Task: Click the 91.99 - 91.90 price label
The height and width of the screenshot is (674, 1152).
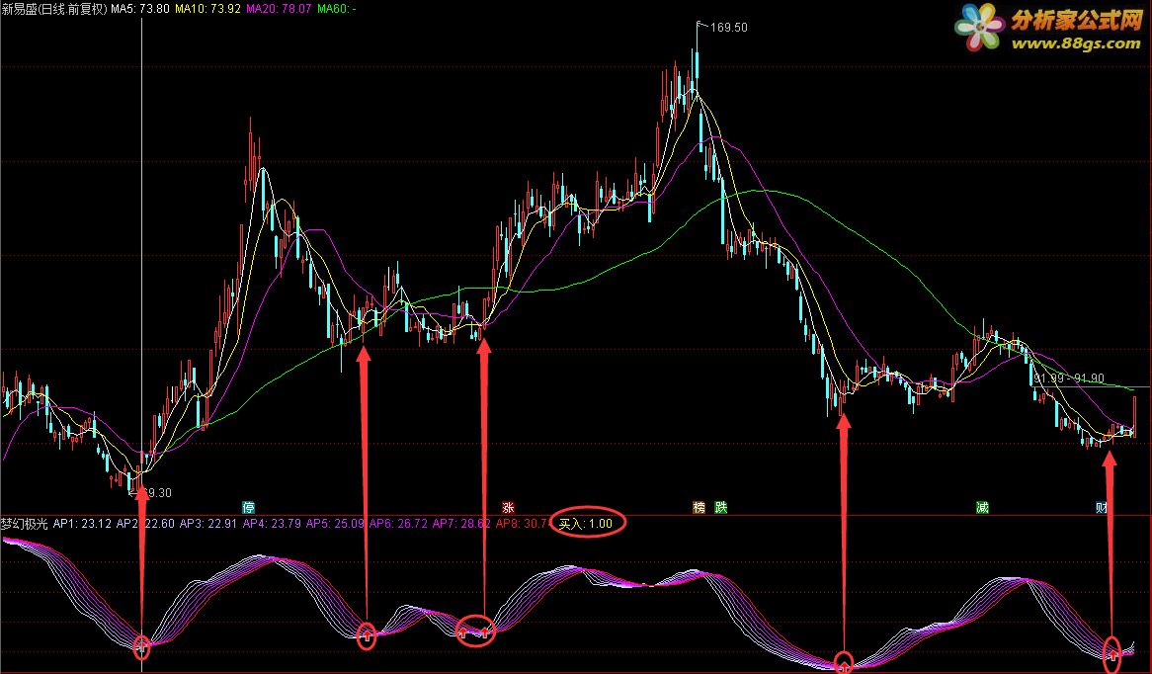Action: [x=1069, y=378]
